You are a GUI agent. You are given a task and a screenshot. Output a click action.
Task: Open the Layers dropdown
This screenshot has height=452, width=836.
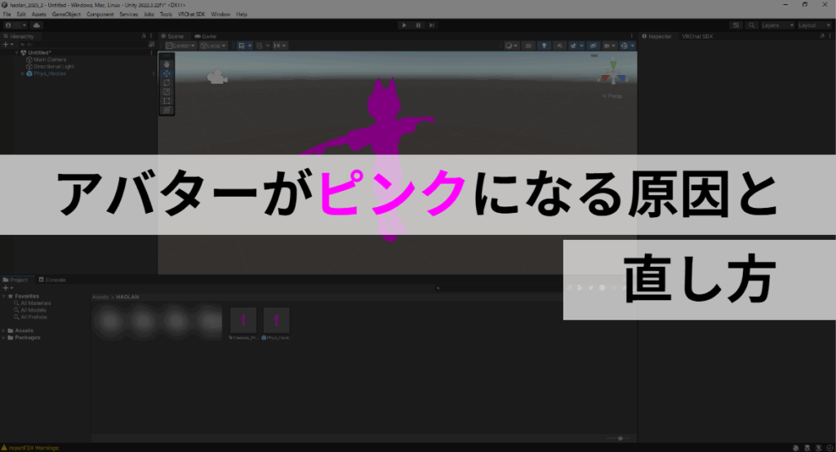point(777,25)
